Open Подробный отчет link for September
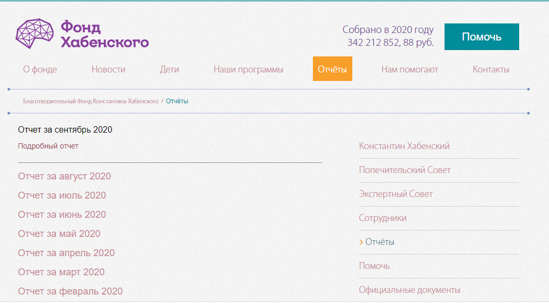 tap(48, 146)
